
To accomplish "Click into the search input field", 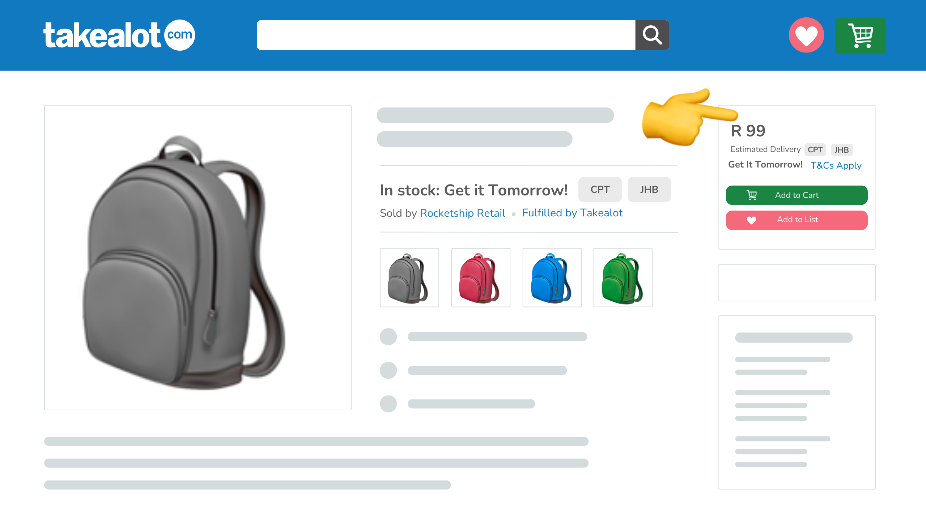I will (446, 35).
